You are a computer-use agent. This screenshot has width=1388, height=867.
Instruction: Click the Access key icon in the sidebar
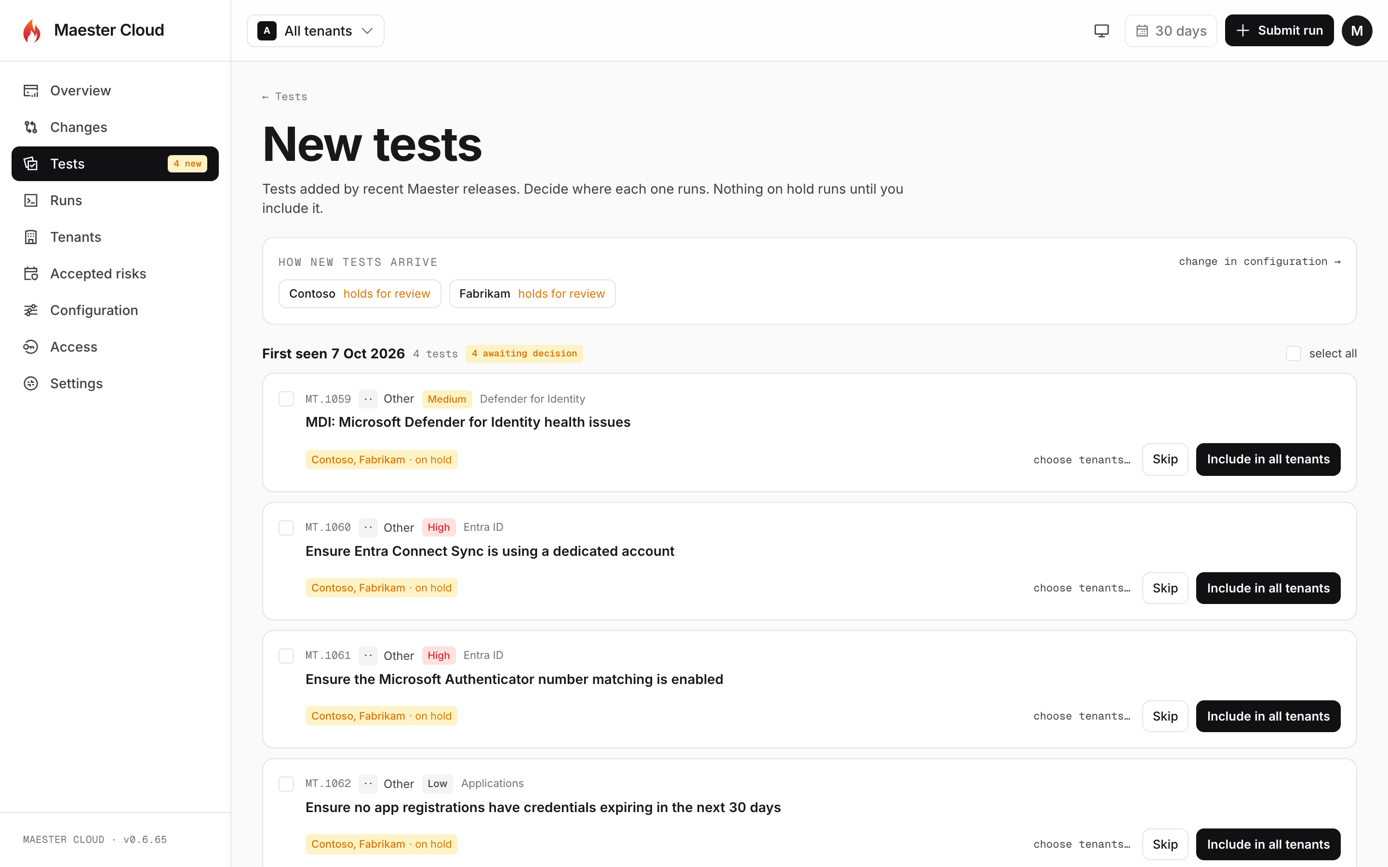point(31,347)
